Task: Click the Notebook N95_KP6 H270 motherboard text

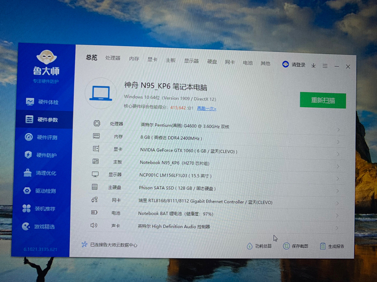Action: (x=175, y=163)
